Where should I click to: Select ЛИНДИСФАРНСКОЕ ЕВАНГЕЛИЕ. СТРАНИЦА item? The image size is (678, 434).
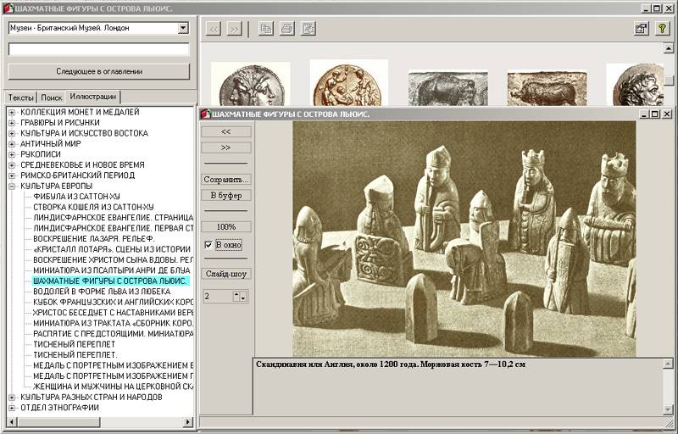point(113,218)
